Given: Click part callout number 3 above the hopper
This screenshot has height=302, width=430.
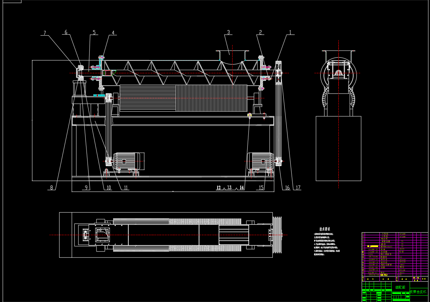Looking at the screenshot, I should (228, 32).
